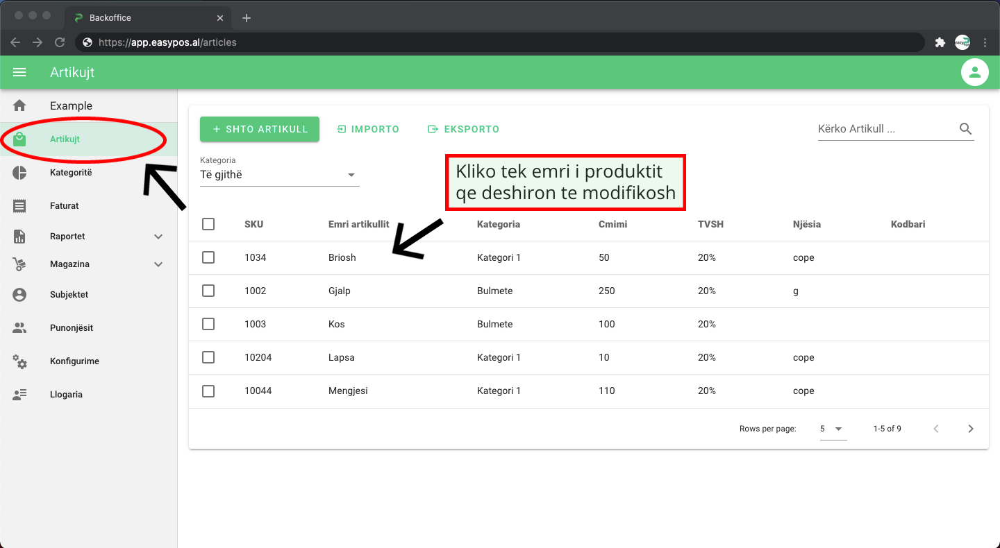Focus the Kërko Artikull search field
The width and height of the screenshot is (1000, 548).
coord(883,129)
